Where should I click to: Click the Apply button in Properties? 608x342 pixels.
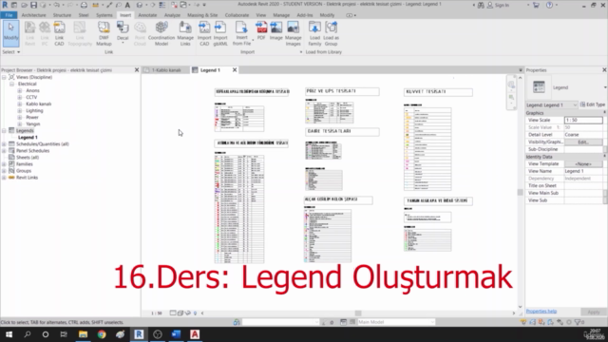(593, 312)
